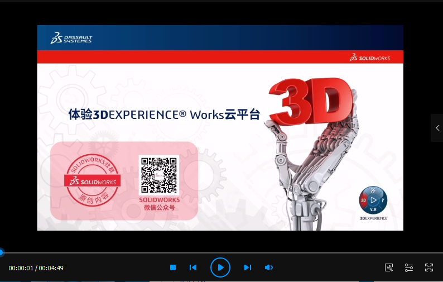Viewport: 443px width, 282px height.
Task: Mute the audio via speaker icon
Action: coord(269,267)
